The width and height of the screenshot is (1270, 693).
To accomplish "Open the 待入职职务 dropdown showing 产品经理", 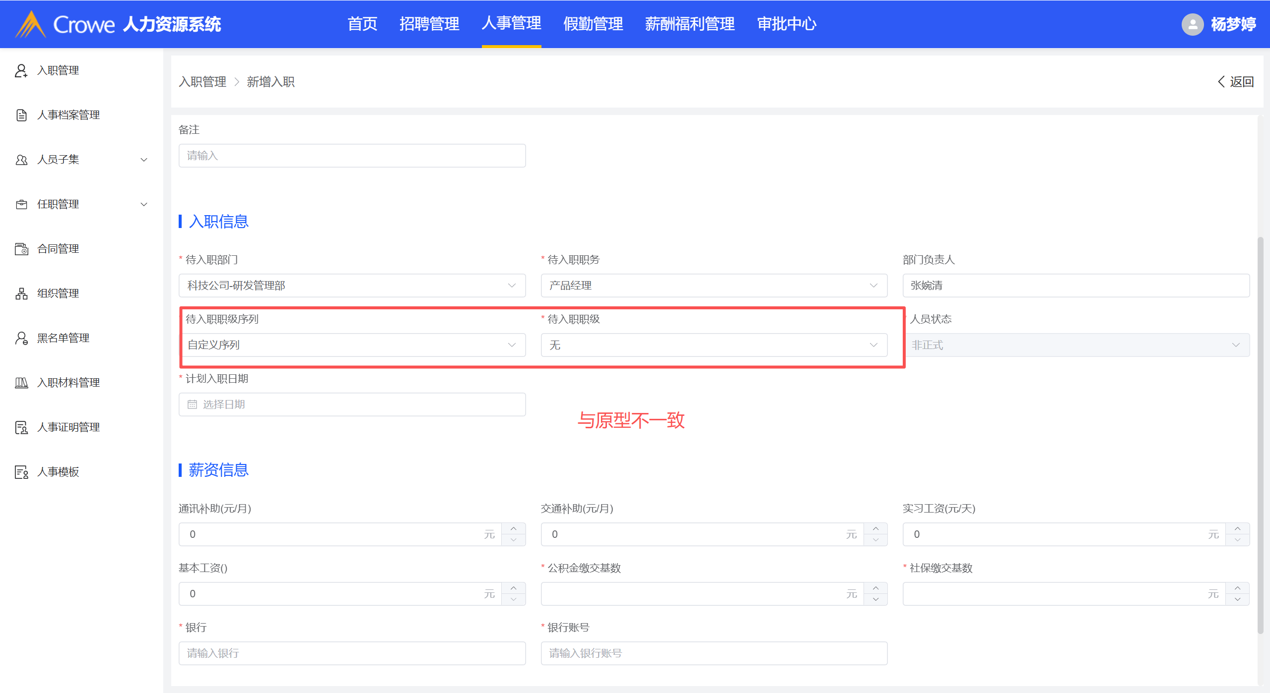I will click(713, 286).
